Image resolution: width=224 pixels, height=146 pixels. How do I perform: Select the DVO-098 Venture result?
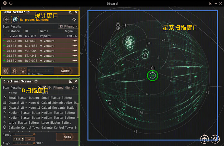point(41,61)
